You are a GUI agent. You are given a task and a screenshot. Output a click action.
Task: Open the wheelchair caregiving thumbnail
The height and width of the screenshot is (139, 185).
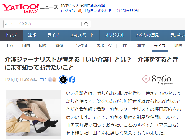[34, 114]
